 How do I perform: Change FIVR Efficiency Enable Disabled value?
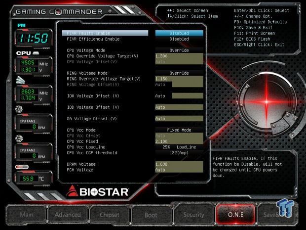tap(179, 39)
